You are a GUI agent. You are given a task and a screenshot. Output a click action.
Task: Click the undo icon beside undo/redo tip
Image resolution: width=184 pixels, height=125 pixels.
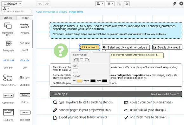[x=126, y=110]
